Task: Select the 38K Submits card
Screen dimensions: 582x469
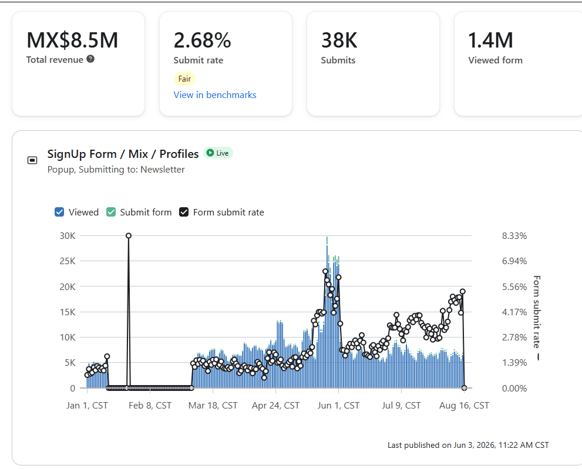Action: (x=373, y=64)
